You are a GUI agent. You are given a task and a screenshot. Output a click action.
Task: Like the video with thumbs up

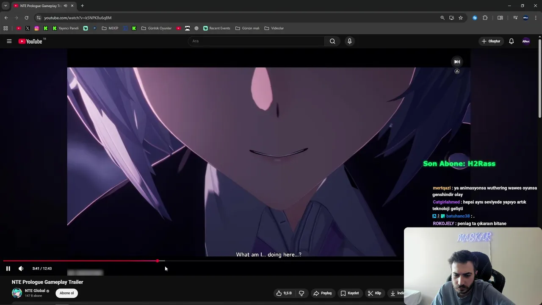tap(285, 293)
